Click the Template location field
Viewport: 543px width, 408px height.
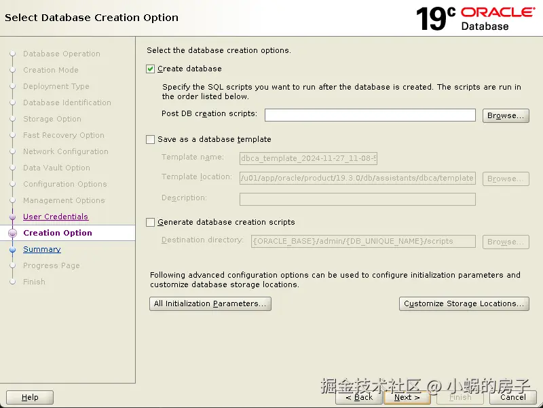[358, 178]
